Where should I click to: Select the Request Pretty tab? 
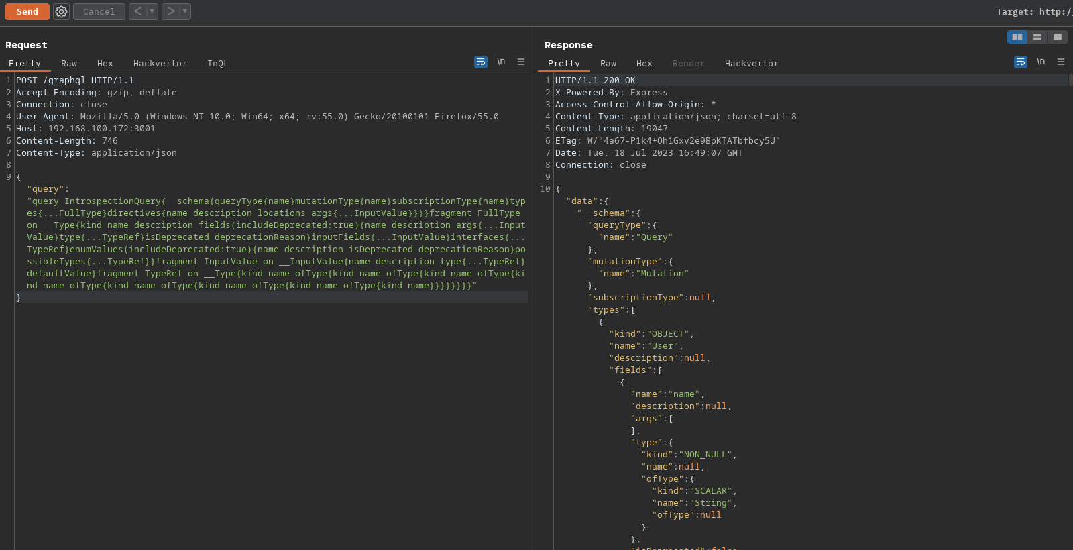point(25,64)
